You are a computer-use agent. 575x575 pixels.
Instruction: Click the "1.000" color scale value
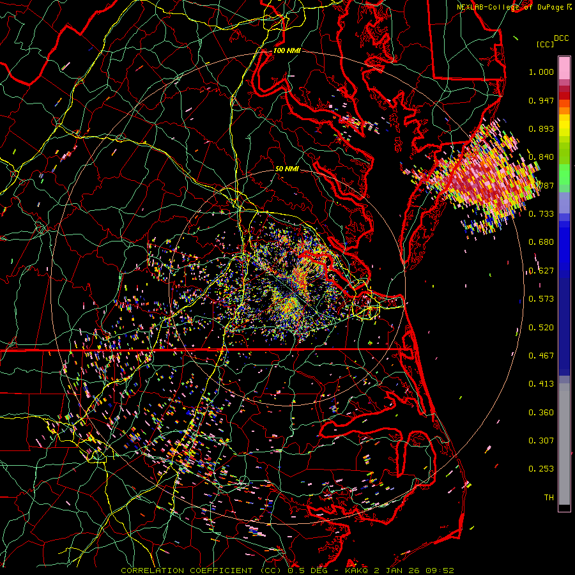[541, 72]
